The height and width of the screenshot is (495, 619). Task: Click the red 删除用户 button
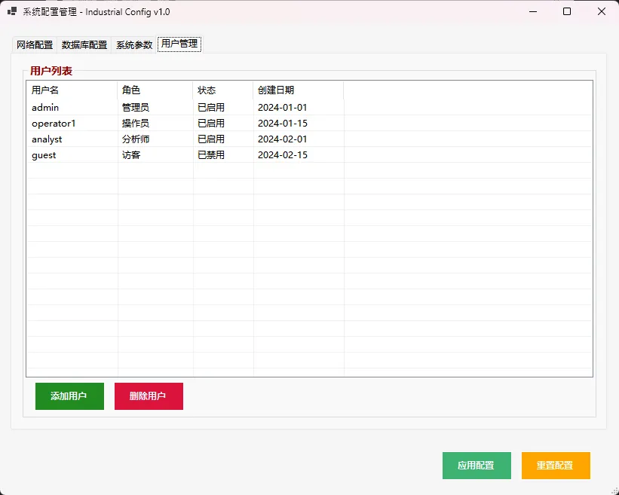(149, 396)
